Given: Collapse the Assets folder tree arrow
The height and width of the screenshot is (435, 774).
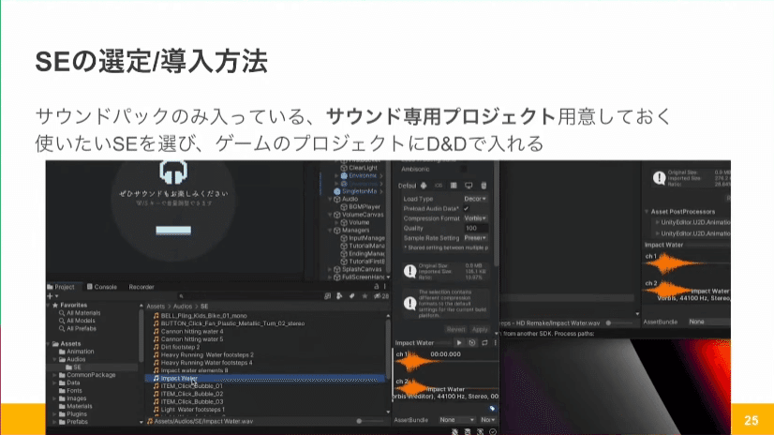Looking at the screenshot, I should click(x=49, y=344).
